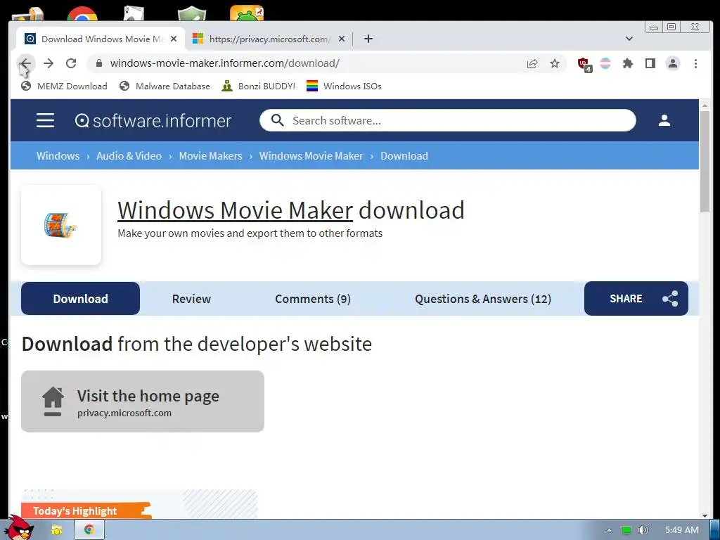Open the Angry Birds start button
The image size is (720, 540).
pos(18,528)
